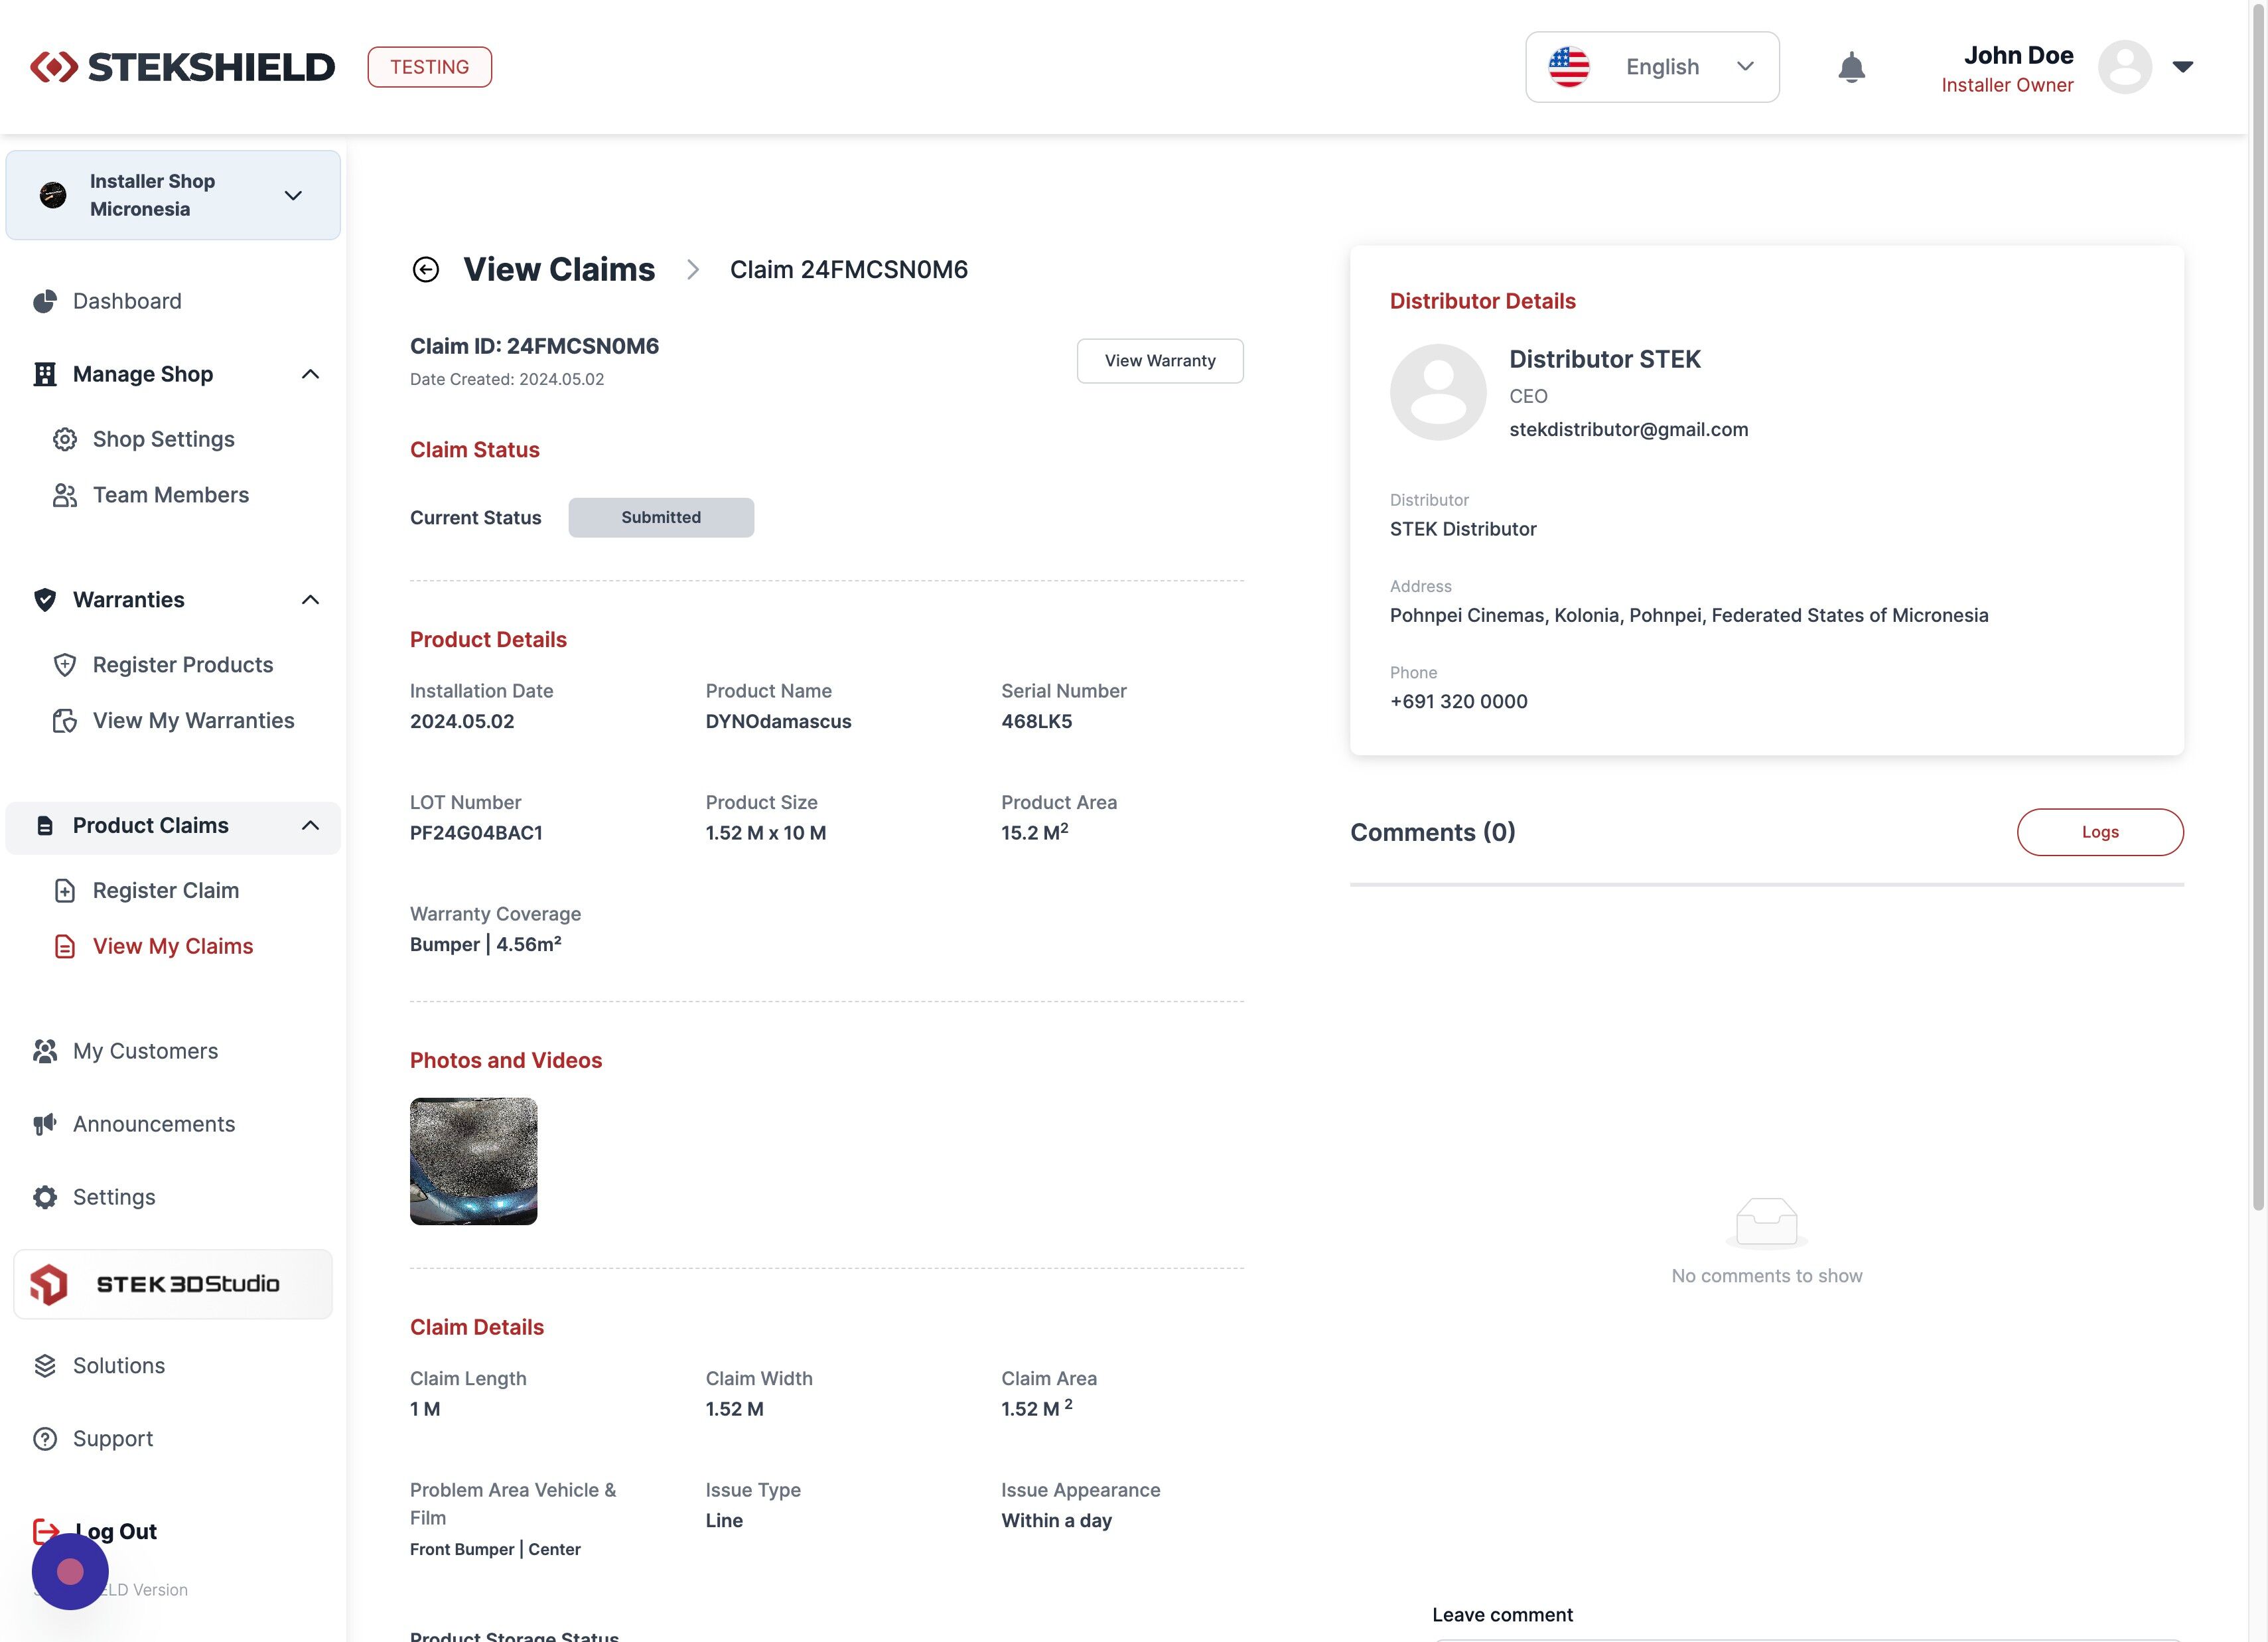The height and width of the screenshot is (1642, 2268).
Task: Click the Pohnpei Cinemas address text
Action: coord(1689,616)
